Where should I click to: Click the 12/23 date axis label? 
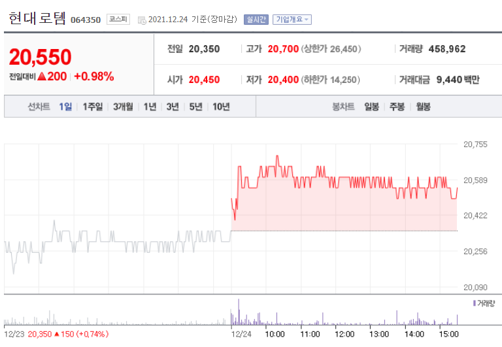pyautogui.click(x=14, y=334)
